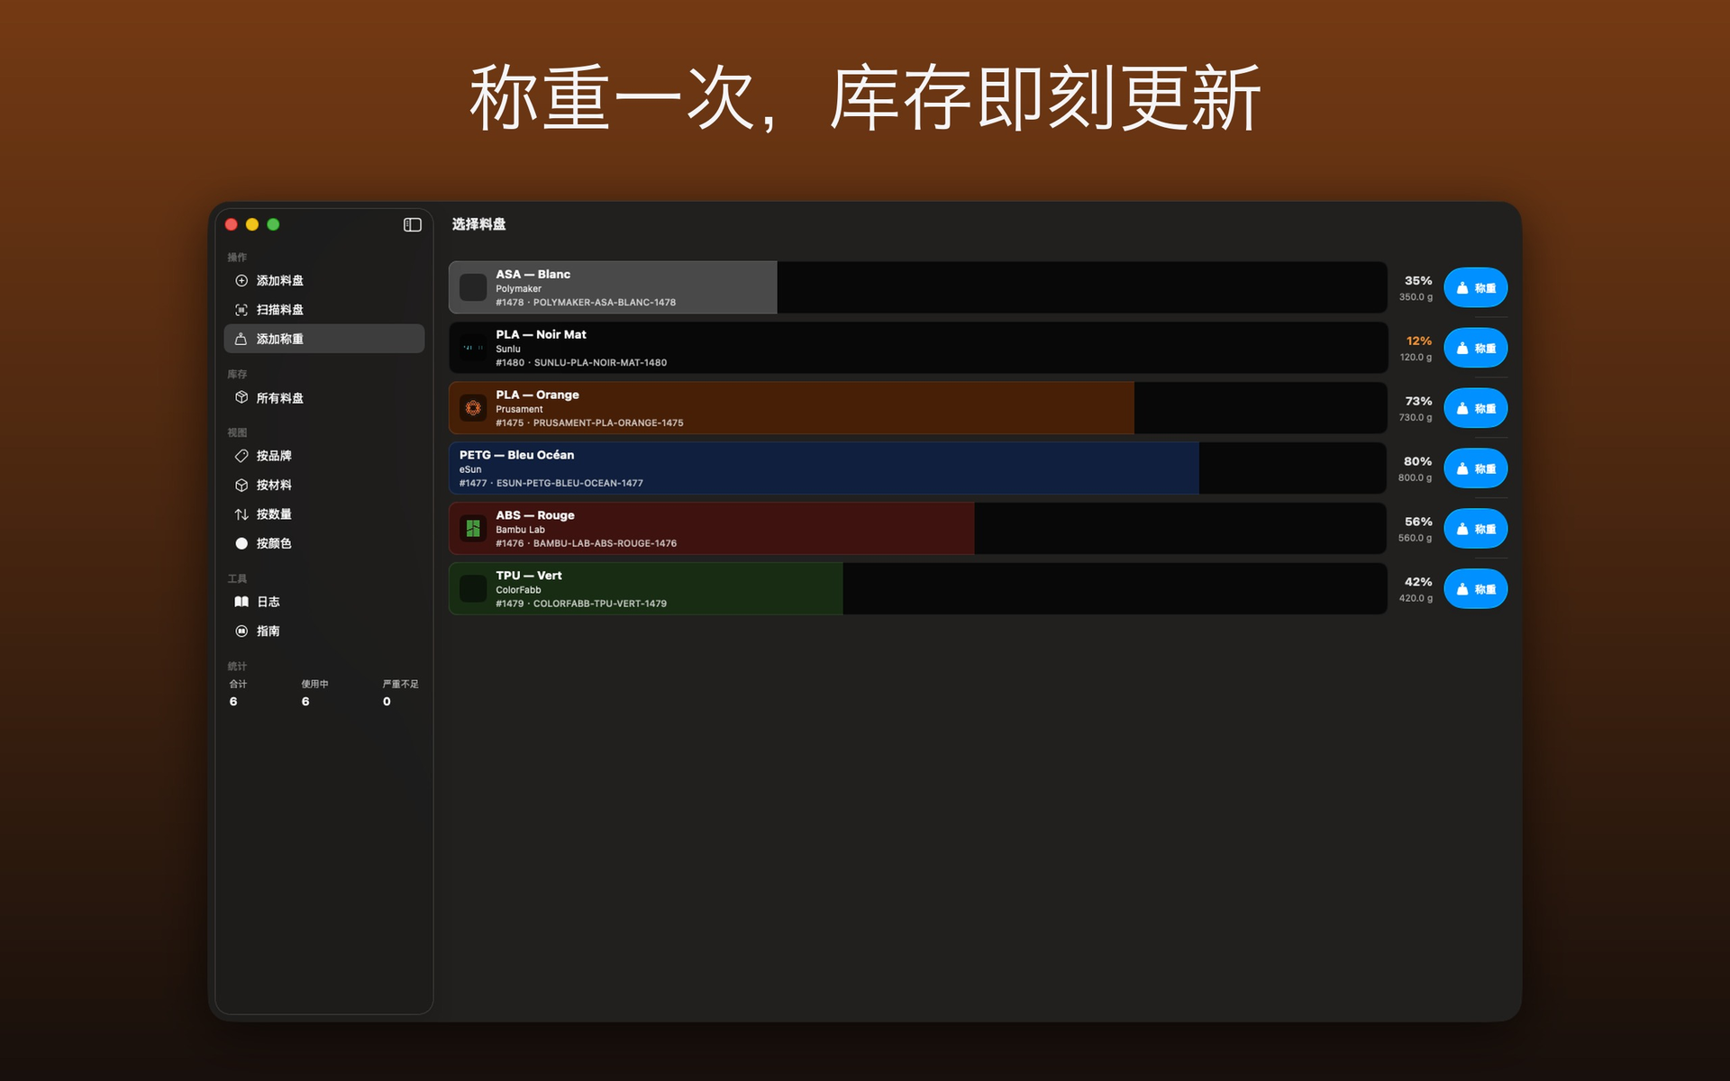Image resolution: width=1730 pixels, height=1081 pixels.
Task: Click the 合计 total statistic
Action: (x=238, y=693)
